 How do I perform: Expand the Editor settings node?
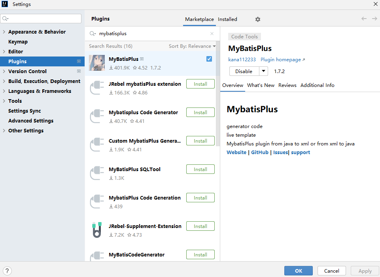pos(4,51)
